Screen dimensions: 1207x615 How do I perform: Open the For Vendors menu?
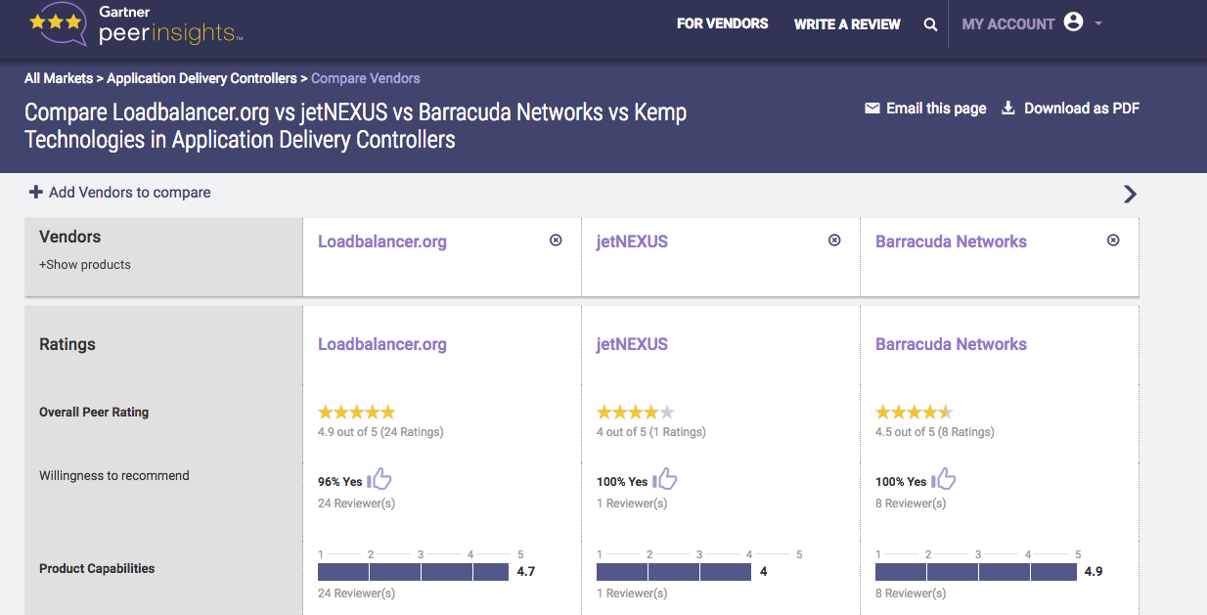tap(723, 23)
